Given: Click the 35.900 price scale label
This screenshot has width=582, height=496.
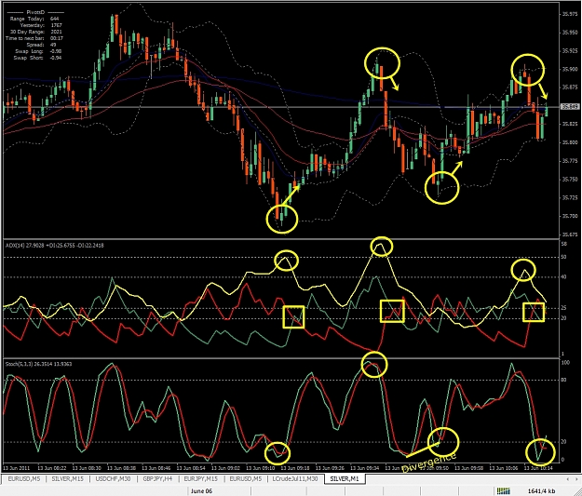Looking at the screenshot, I should [569, 69].
